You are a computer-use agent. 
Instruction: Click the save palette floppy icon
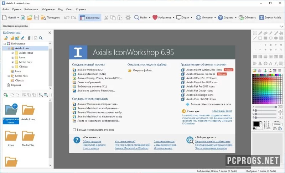coord(259,70)
